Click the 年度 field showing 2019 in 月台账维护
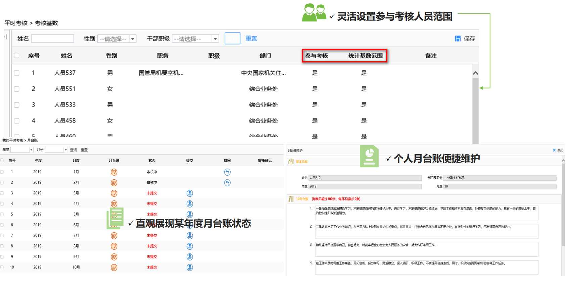Image resolution: width=566 pixels, height=295 pixels. coord(365,186)
